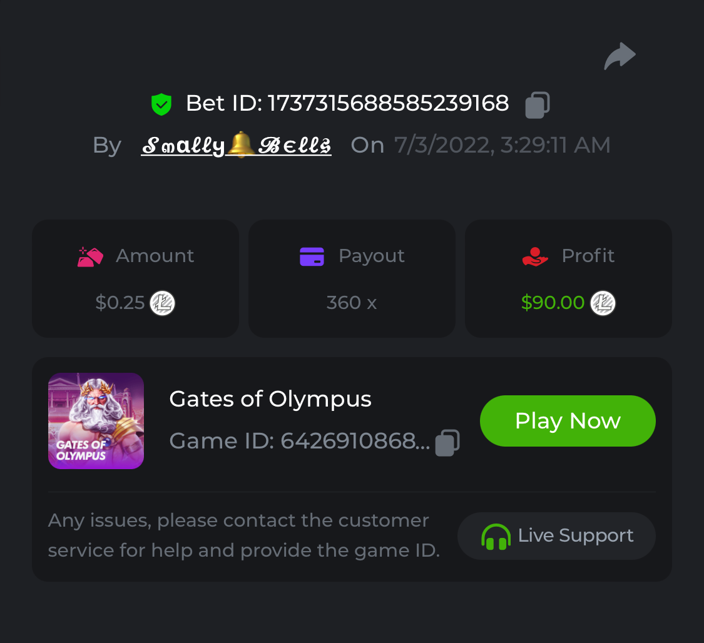Copy the Bet ID number
This screenshot has width=704, height=643.
(x=537, y=104)
